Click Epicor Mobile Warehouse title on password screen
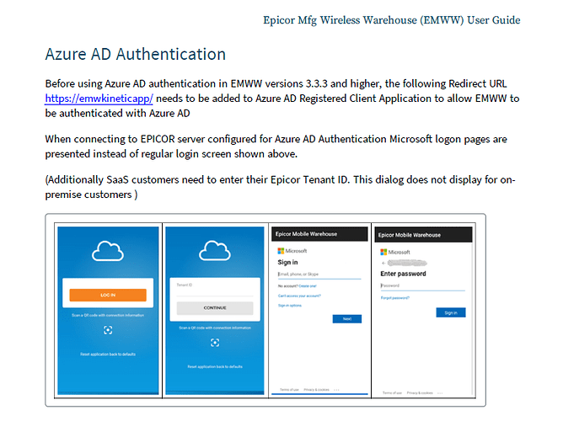Image resolution: width=563 pixels, height=421 pixels. tap(410, 235)
